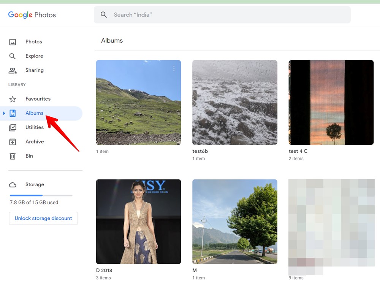Open Utilities using its checkmark icon

[13, 127]
